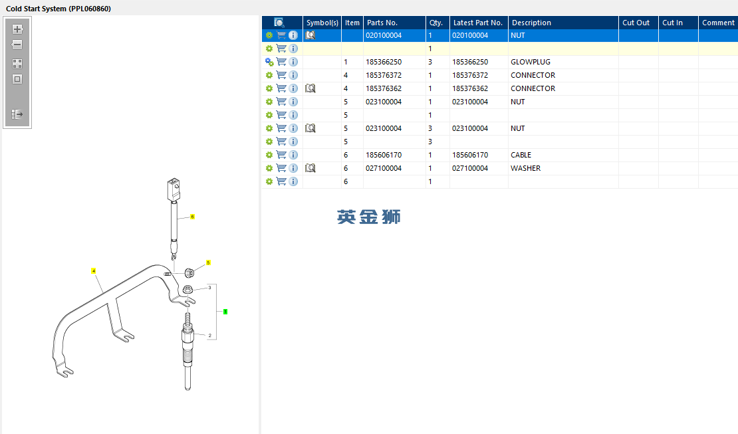Image resolution: width=738 pixels, height=434 pixels.
Task: Add CONNECTOR 185376362 to the cart
Action: pyautogui.click(x=281, y=88)
